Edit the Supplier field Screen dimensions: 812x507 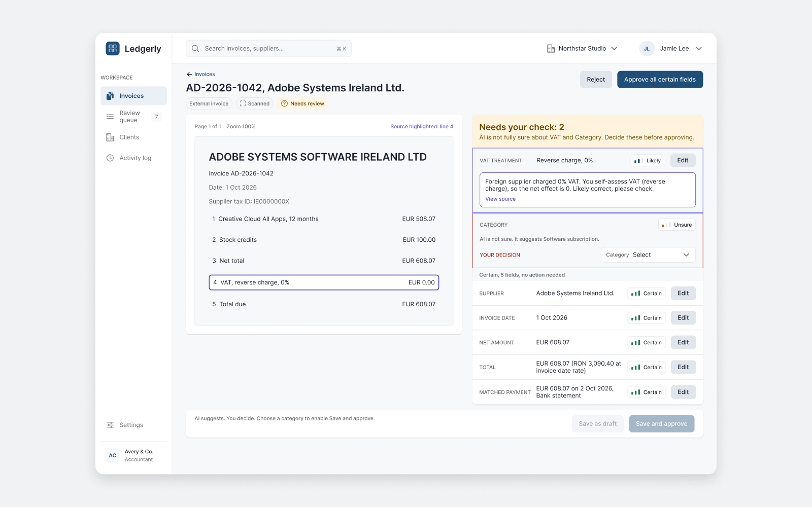coord(683,293)
